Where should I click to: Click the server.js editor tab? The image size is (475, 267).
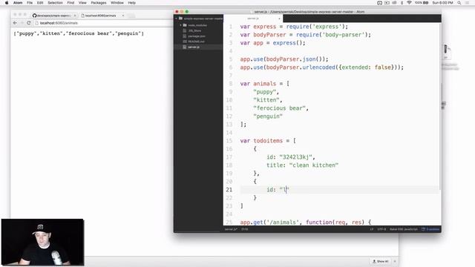pos(253,19)
